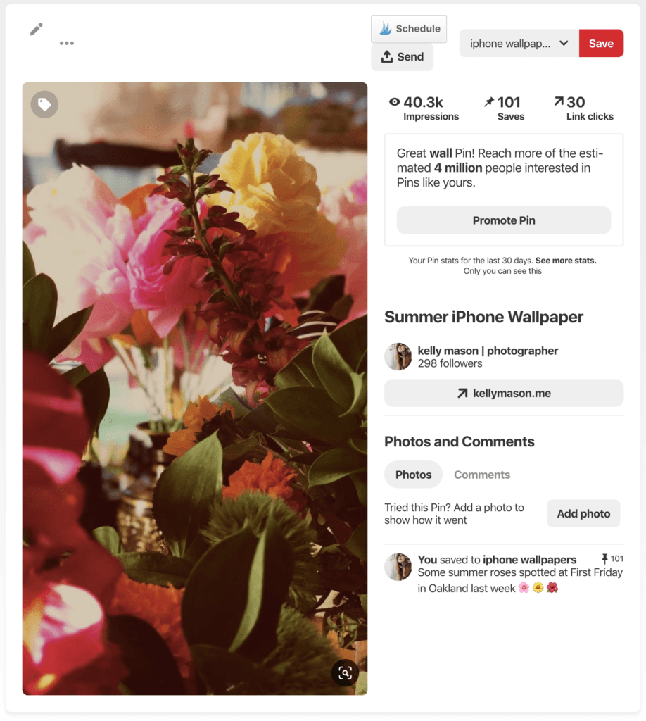
Task: Open the three-dots more options menu
Action: [67, 43]
